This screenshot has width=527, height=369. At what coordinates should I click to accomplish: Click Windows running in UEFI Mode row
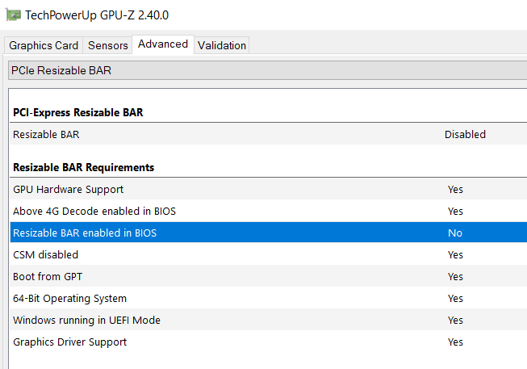tap(269, 321)
